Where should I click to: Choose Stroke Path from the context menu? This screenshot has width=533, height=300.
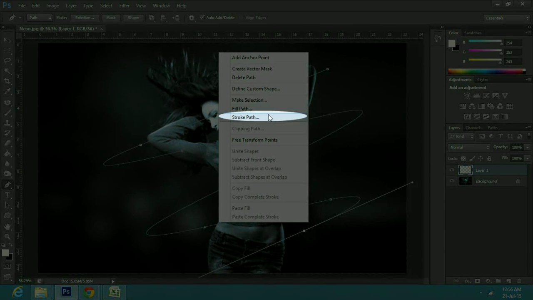coord(245,117)
